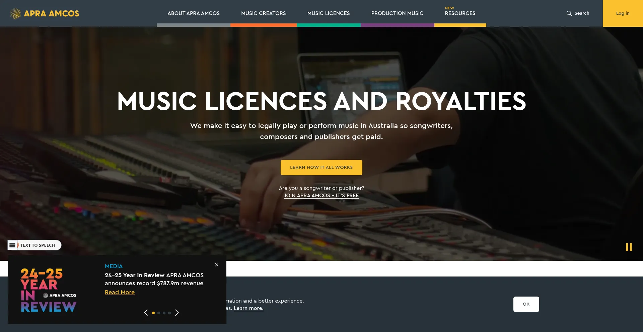Screen dimensions: 643x332
Task: Click Learn How It All Works button
Action: click(x=321, y=168)
